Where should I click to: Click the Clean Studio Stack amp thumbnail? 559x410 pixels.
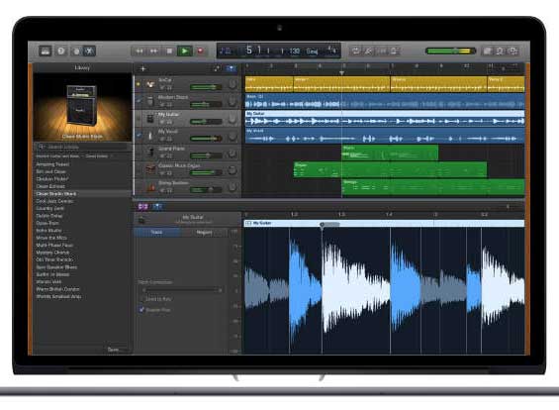click(x=82, y=107)
